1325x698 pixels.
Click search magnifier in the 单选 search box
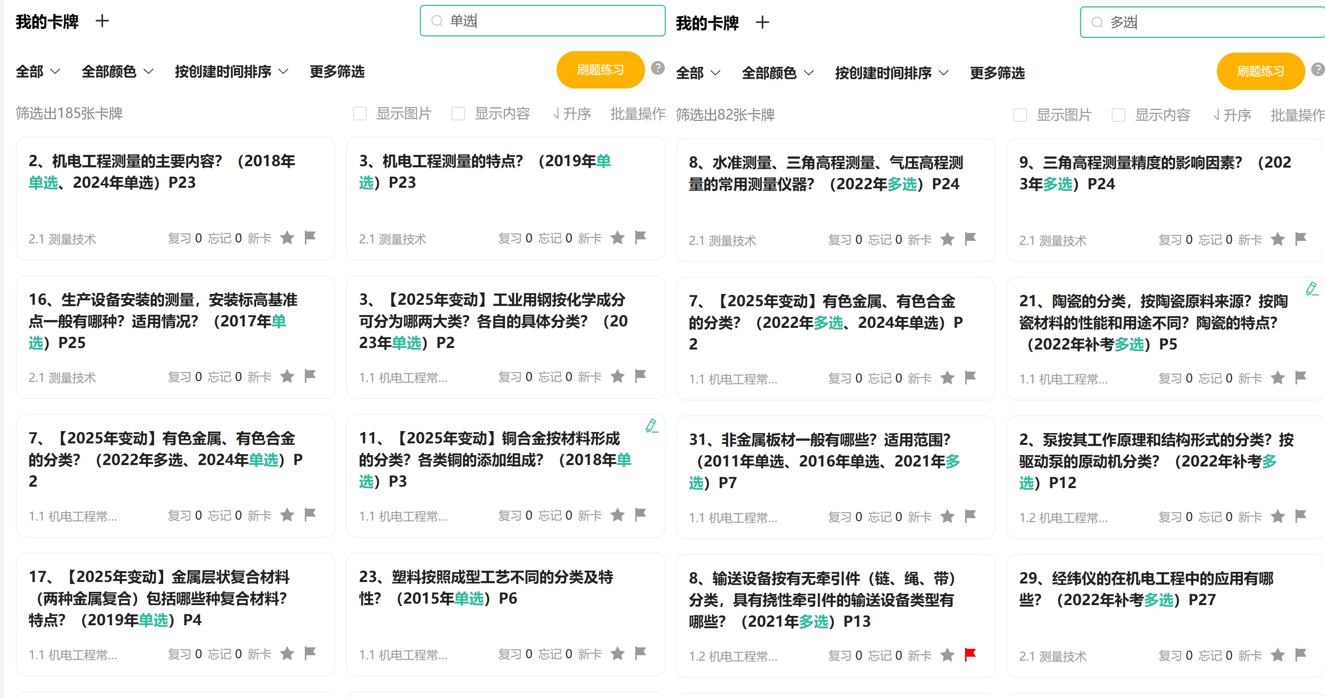click(x=437, y=21)
